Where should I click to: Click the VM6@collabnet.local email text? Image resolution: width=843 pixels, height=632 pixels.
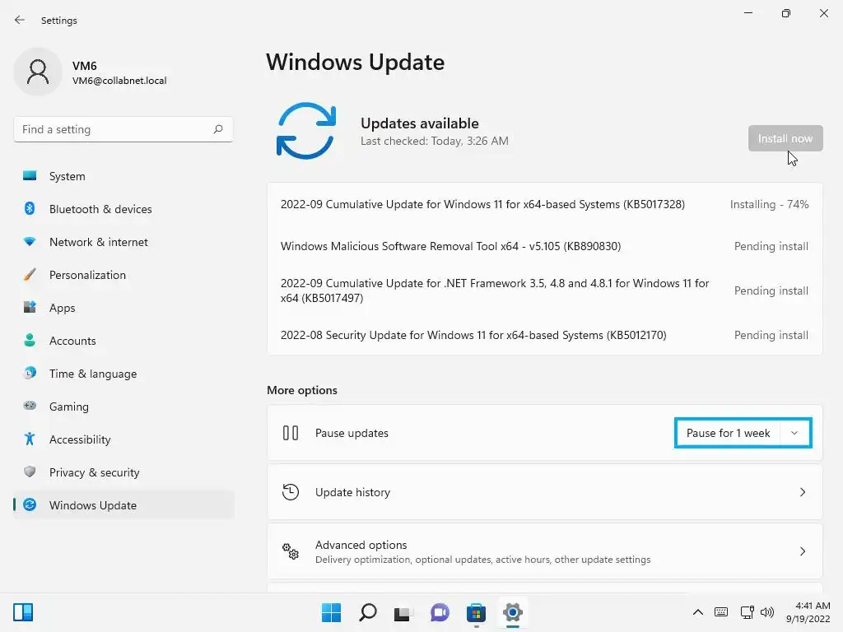pyautogui.click(x=119, y=81)
